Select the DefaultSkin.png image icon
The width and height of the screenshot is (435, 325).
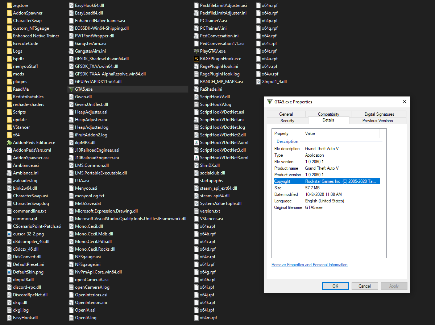9,272
